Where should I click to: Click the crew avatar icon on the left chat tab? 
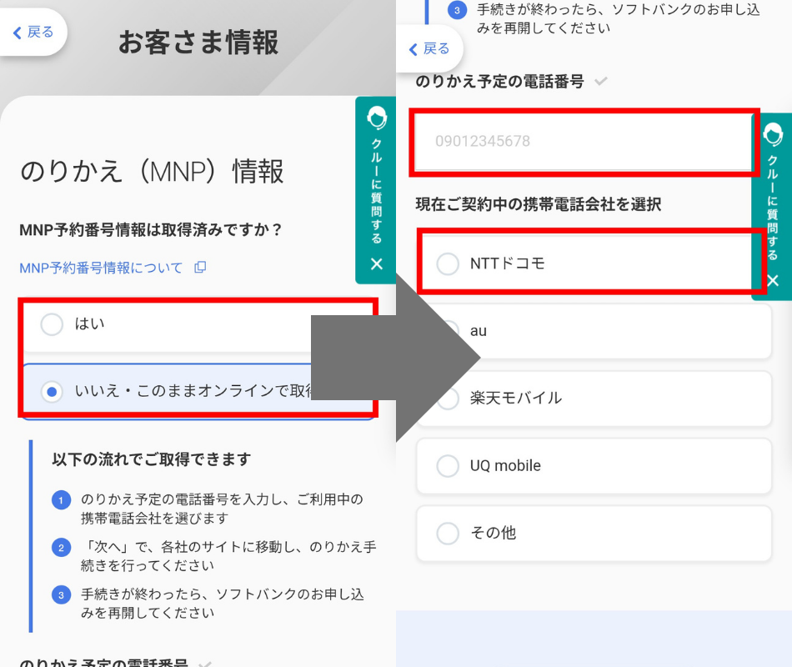[x=376, y=119]
